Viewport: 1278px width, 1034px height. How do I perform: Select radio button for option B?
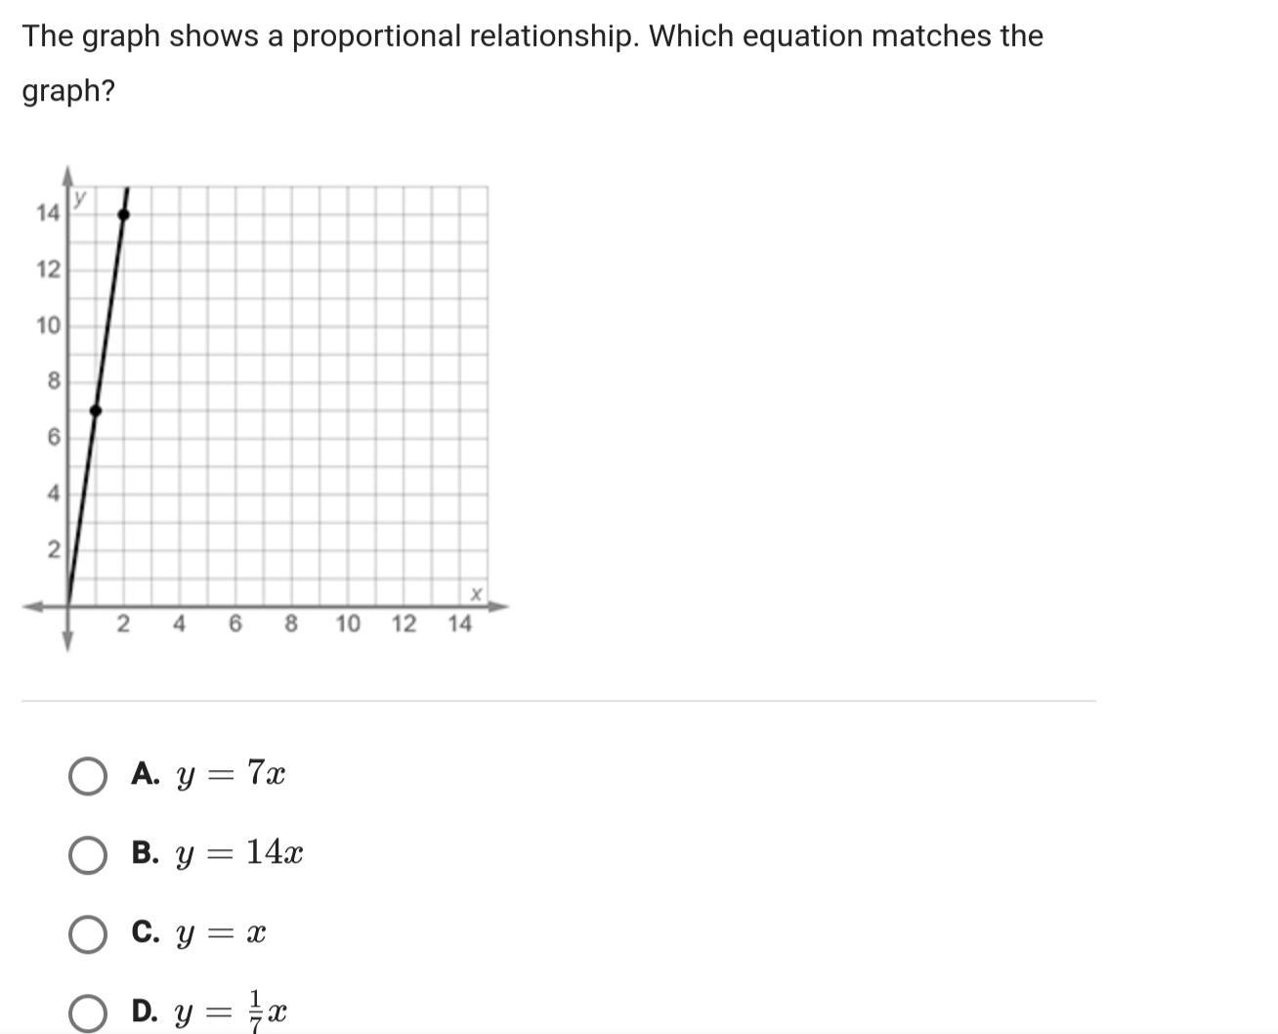pos(88,855)
